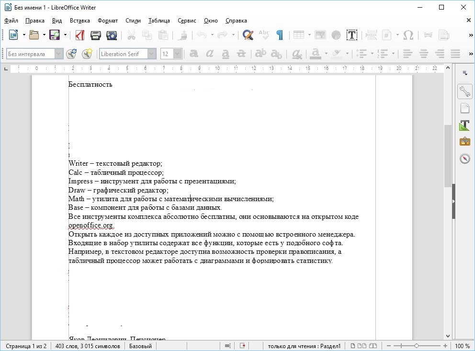This screenshot has width=475, height=351.
Task: Toggle single-page view layout in status bar
Action: click(x=353, y=346)
